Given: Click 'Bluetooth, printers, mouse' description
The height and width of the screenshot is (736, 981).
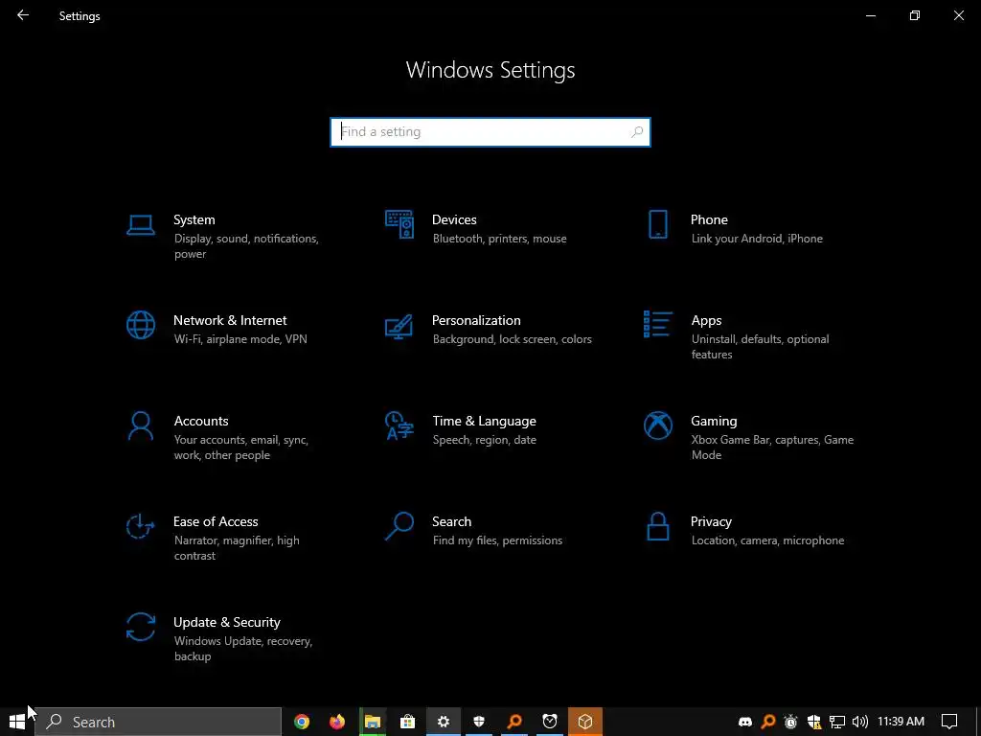Looking at the screenshot, I should pyautogui.click(x=500, y=239).
